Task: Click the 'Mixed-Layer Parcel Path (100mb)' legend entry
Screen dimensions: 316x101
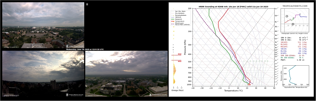Action: tap(181, 24)
